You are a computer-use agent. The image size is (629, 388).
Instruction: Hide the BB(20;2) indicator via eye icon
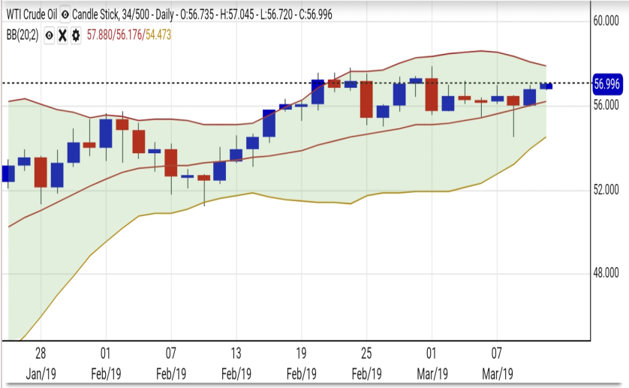click(x=49, y=35)
